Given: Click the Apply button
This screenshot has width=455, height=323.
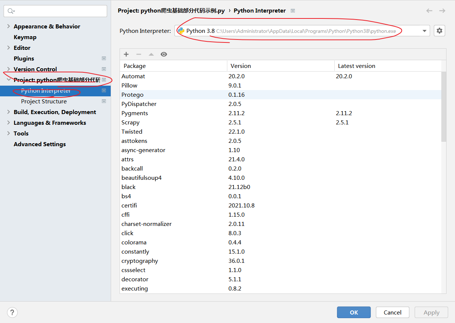Looking at the screenshot, I should click(x=431, y=312).
